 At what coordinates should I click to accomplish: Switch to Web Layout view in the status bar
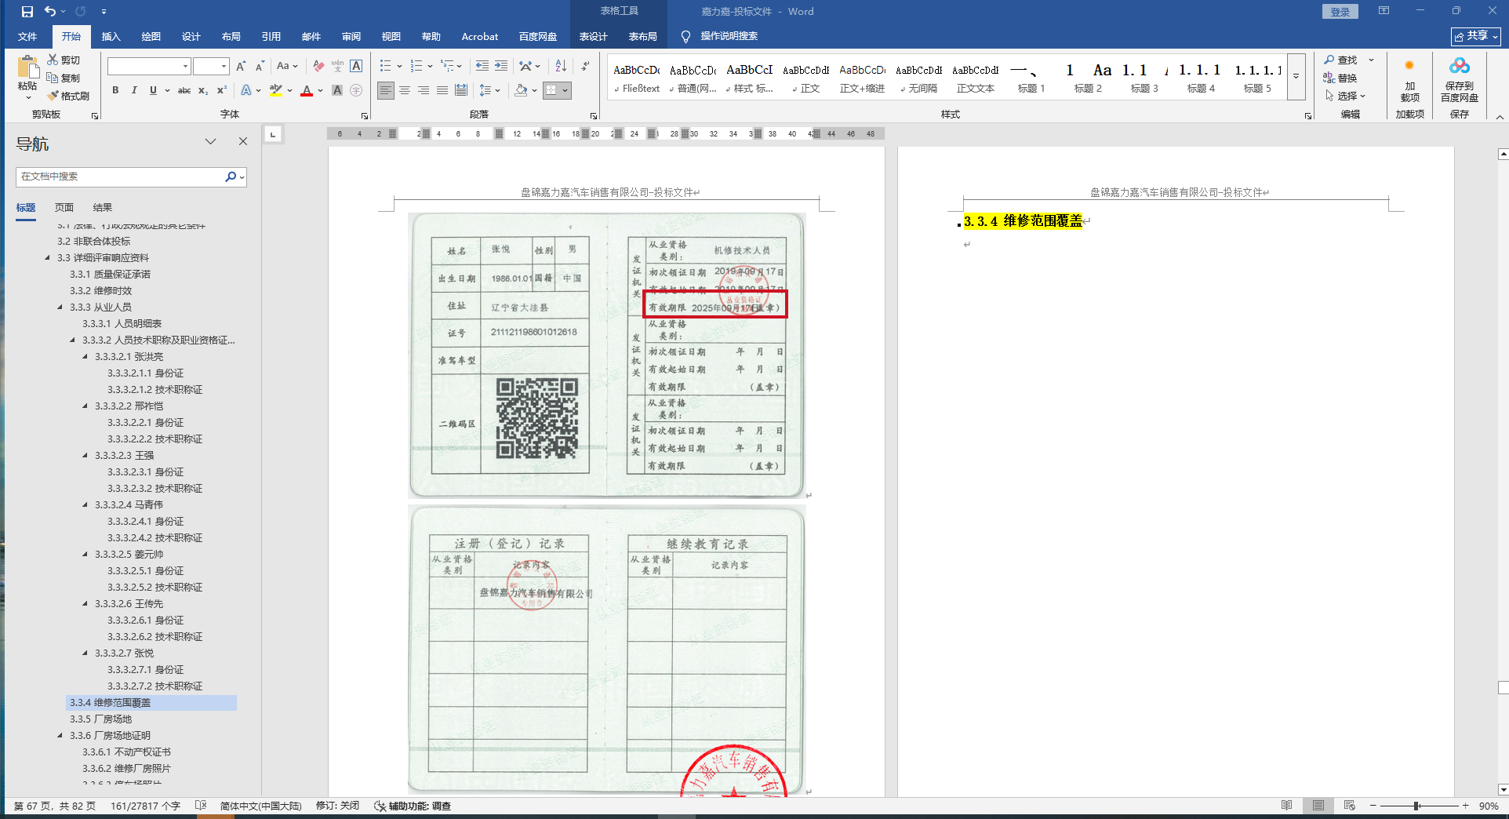pos(1349,806)
